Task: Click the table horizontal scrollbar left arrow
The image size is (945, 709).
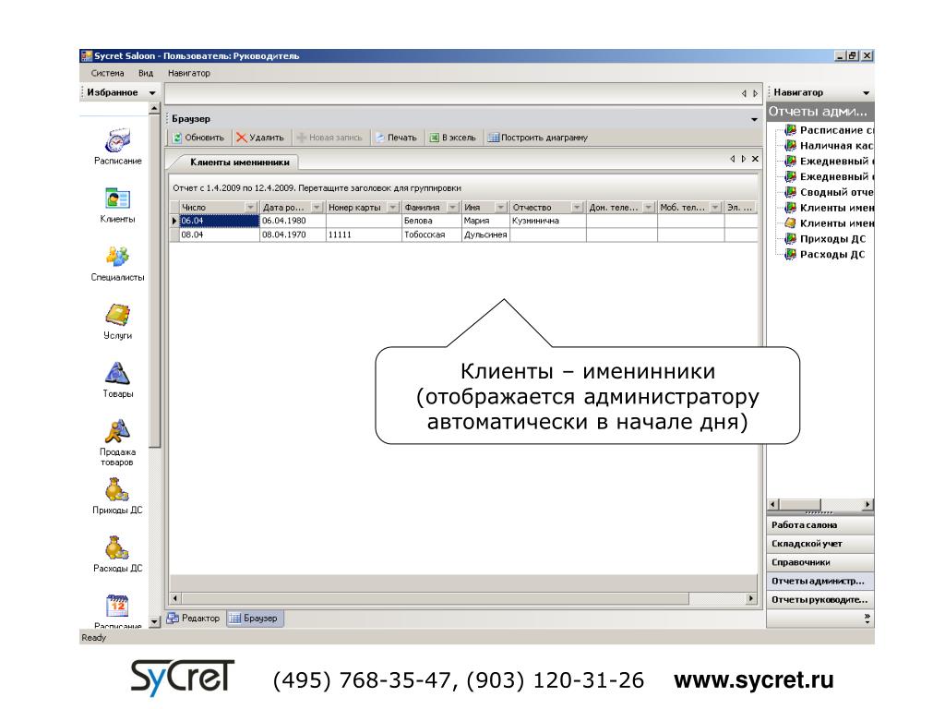Action: pyautogui.click(x=174, y=598)
